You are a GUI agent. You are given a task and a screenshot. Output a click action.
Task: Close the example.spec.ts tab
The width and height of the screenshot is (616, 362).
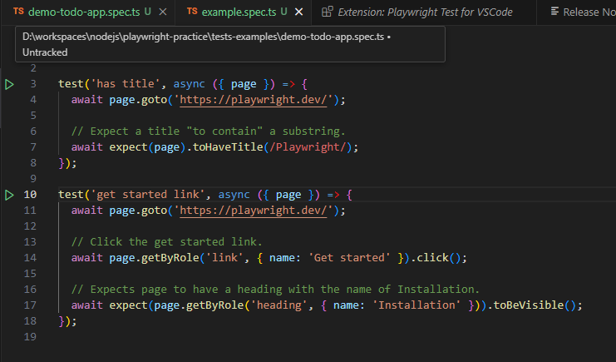299,12
